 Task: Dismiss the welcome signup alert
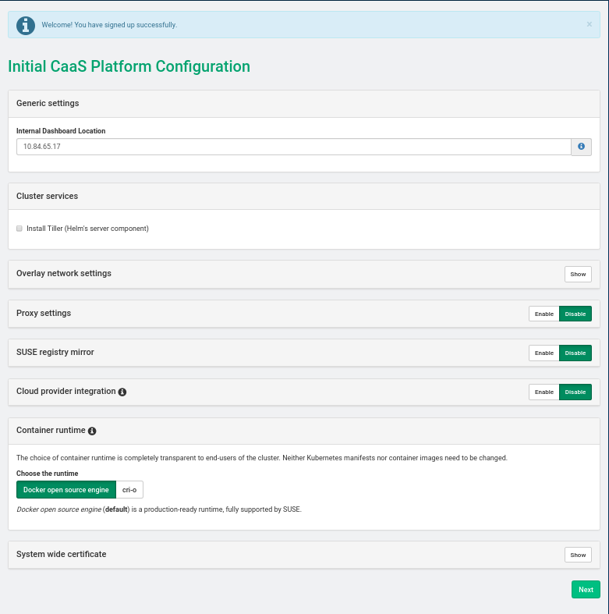coord(589,24)
